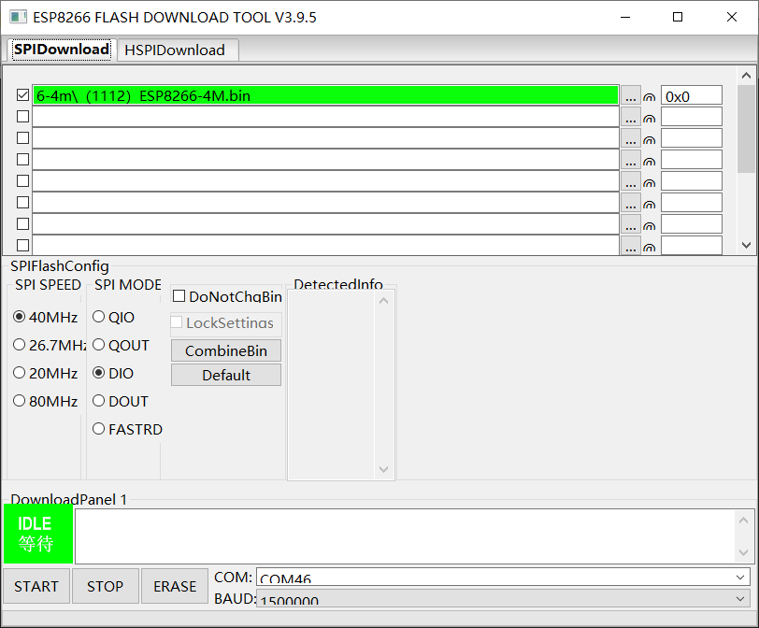The height and width of the screenshot is (628, 759).
Task: Click the CombineBin button
Action: coord(226,350)
